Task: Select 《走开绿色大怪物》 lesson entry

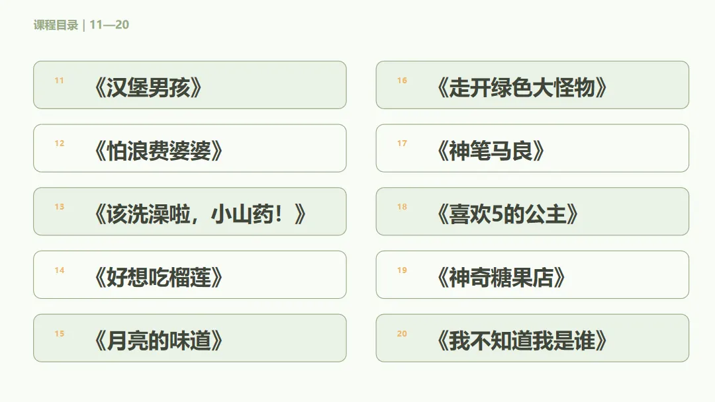Action: point(532,85)
